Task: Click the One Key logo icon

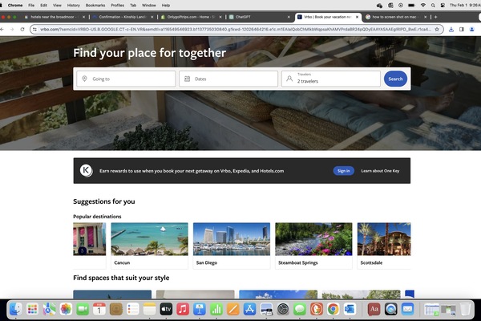Action: (x=86, y=170)
